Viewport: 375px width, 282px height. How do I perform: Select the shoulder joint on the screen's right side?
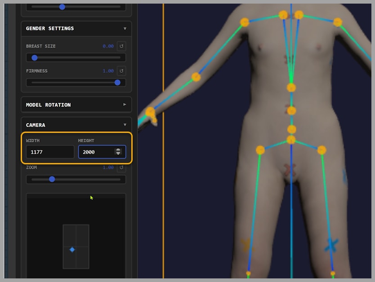pos(337,22)
